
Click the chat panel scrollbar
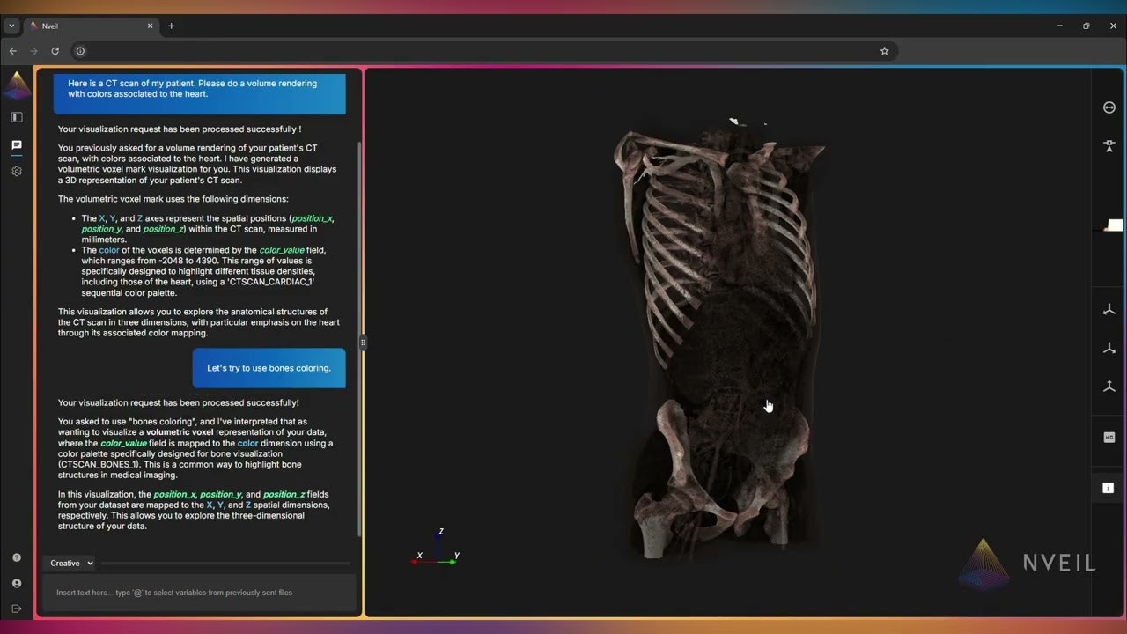pos(358,339)
